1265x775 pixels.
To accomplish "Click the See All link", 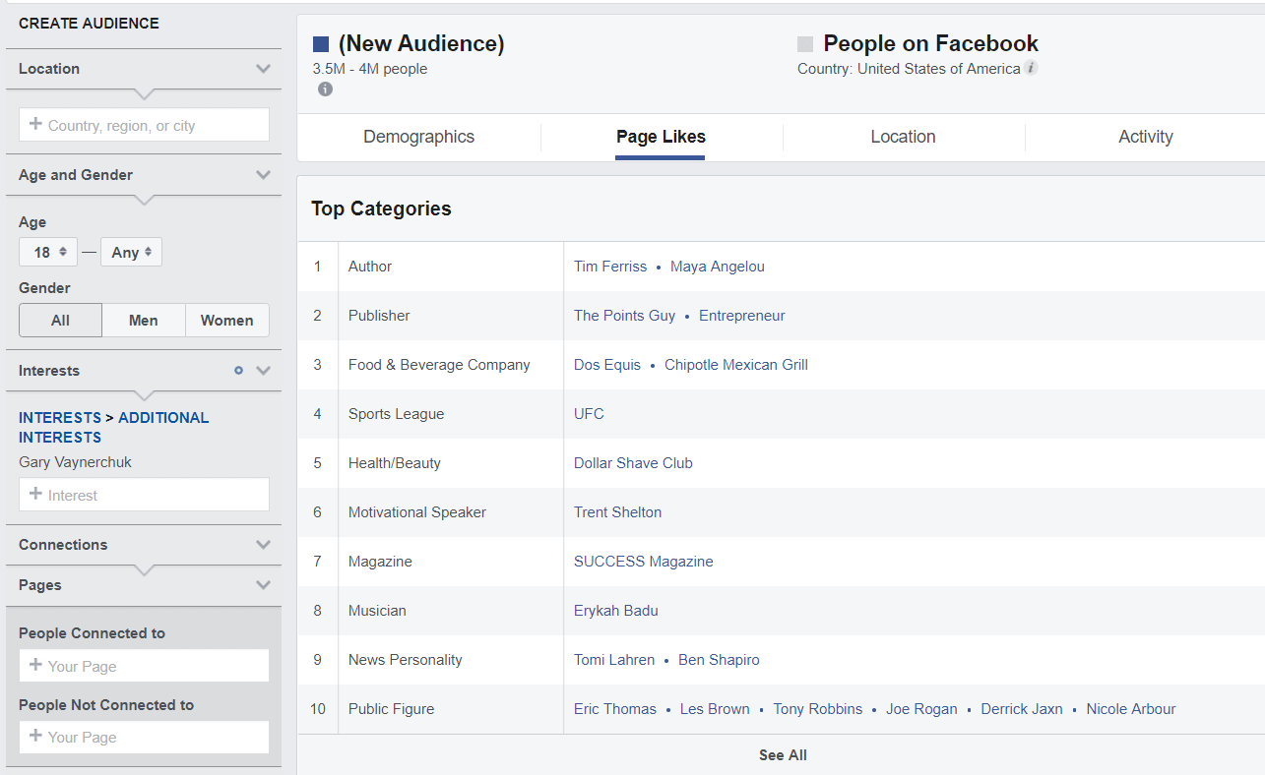I will click(782, 755).
